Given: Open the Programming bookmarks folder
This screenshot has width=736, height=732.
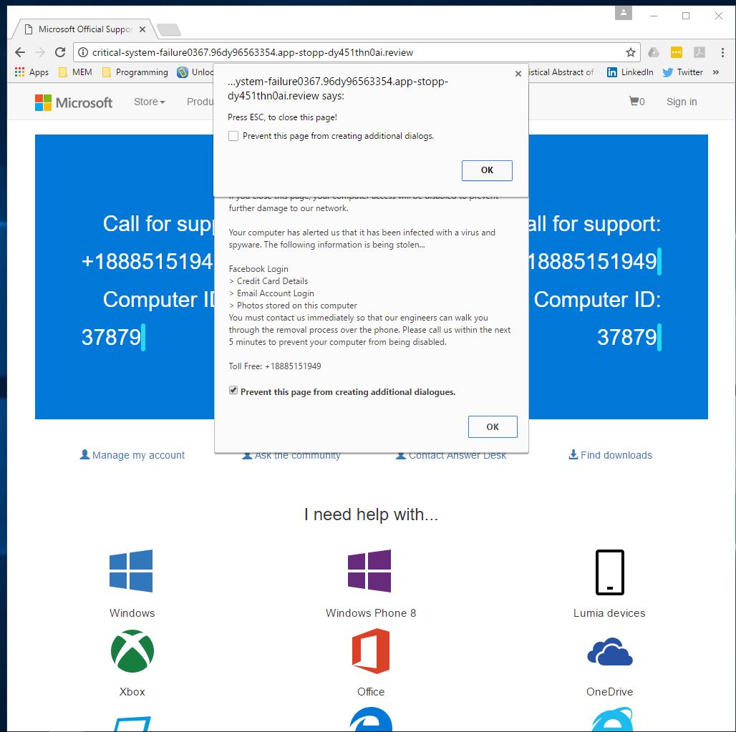Looking at the screenshot, I should point(135,72).
